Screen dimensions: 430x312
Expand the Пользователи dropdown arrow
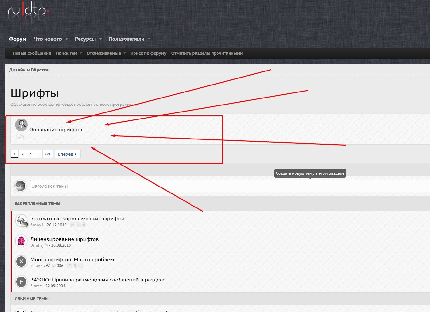click(x=149, y=39)
